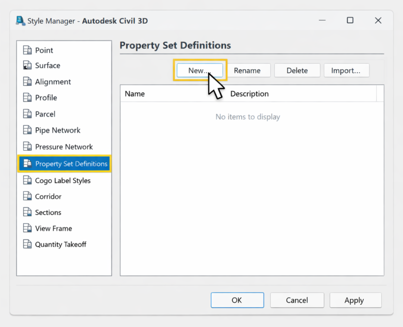The height and width of the screenshot is (327, 403).
Task: Select the Parcel list entry
Action: coord(64,114)
